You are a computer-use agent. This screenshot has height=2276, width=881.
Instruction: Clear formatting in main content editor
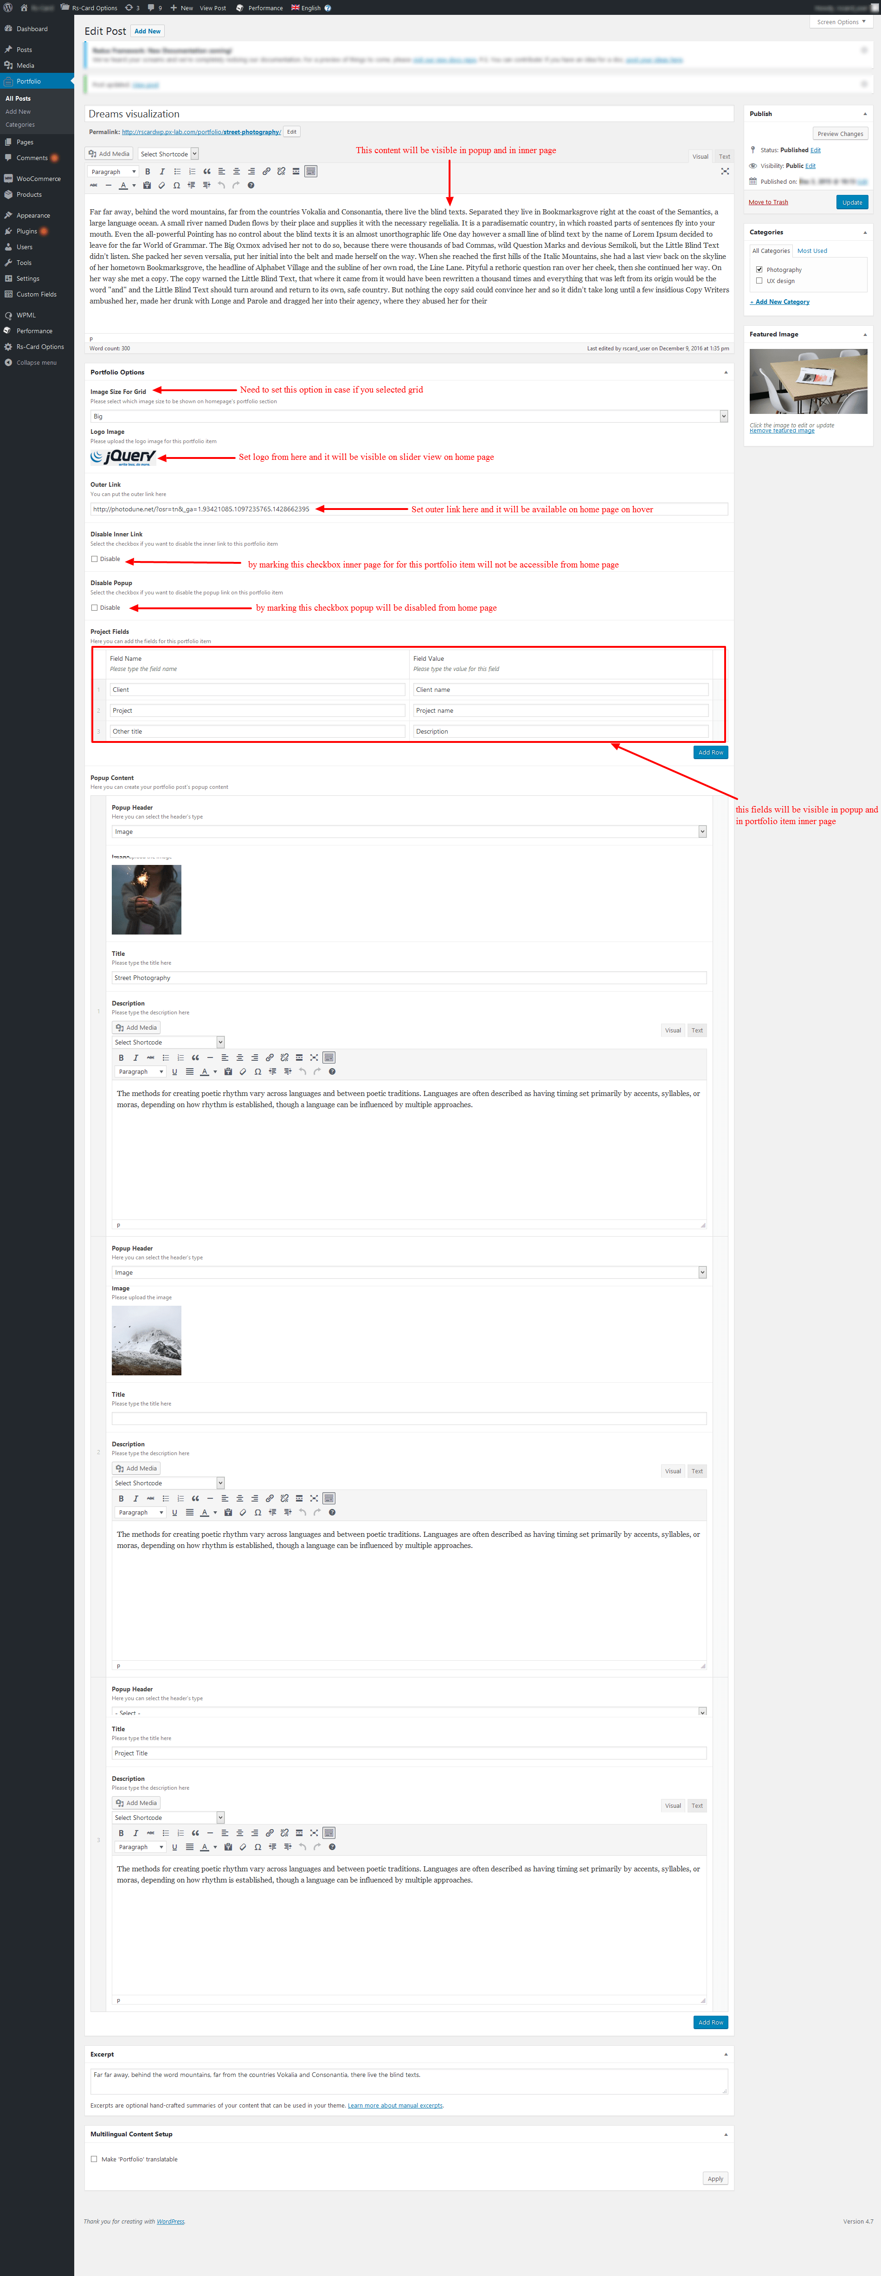[162, 186]
